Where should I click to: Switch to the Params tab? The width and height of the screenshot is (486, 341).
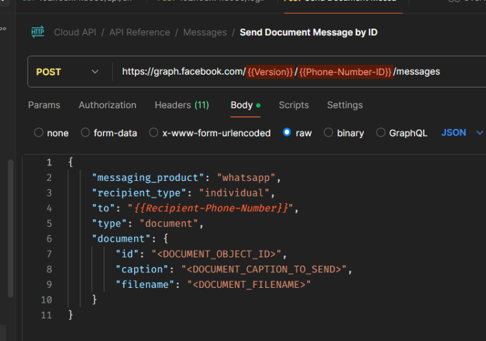tap(44, 105)
